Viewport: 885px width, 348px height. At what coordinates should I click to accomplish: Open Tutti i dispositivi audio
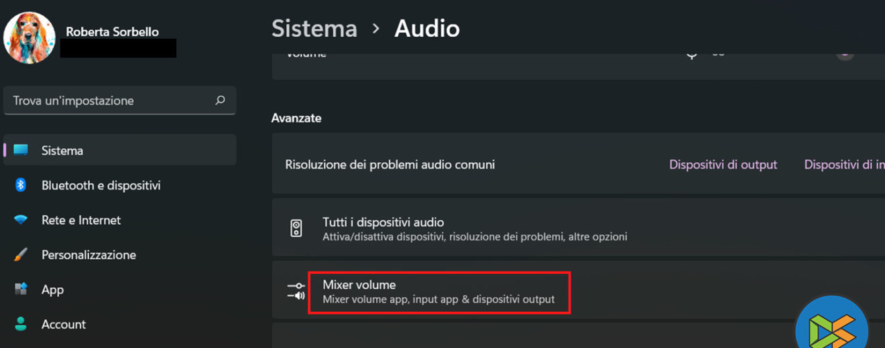point(383,222)
